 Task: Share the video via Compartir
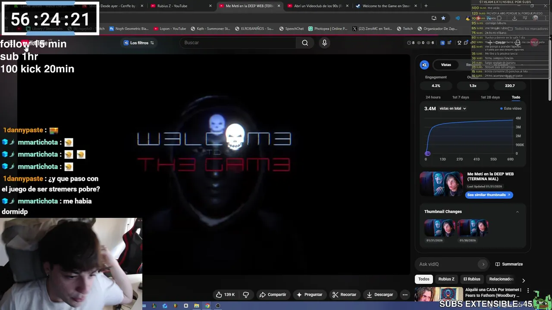273,294
